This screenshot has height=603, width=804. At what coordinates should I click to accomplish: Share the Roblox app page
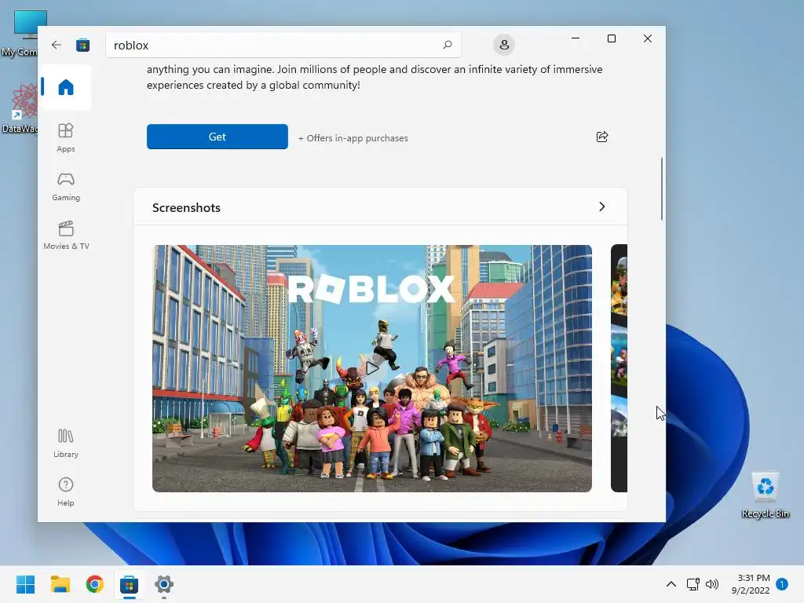click(x=602, y=137)
